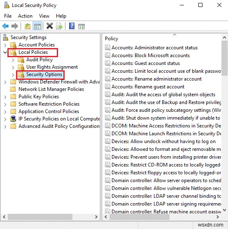Click the Application Control Policies folder icon
This screenshot has height=229, width=228.
pos(13,111)
